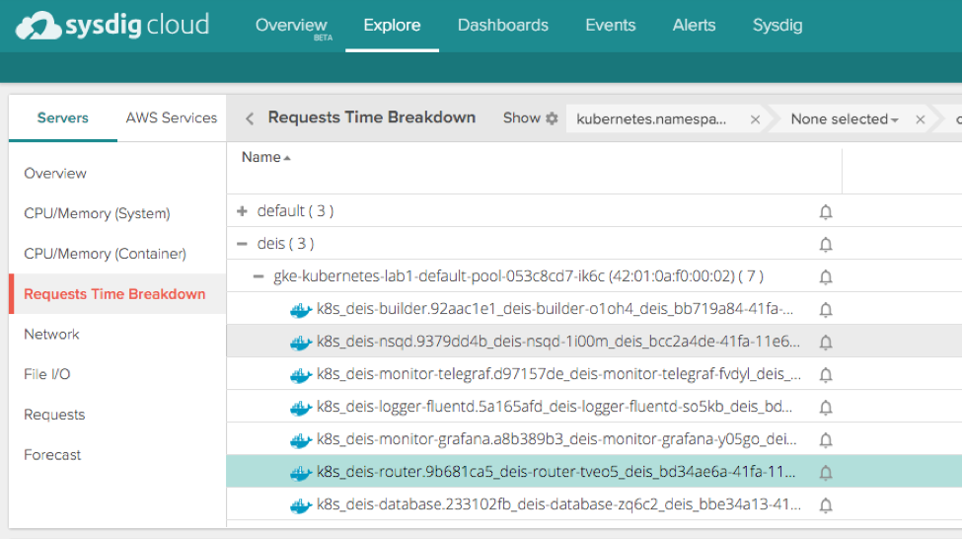Expand the default ( 3 ) group
This screenshot has width=962, height=539.
243,211
